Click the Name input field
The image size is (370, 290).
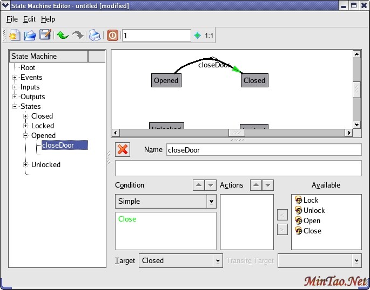[x=264, y=150]
